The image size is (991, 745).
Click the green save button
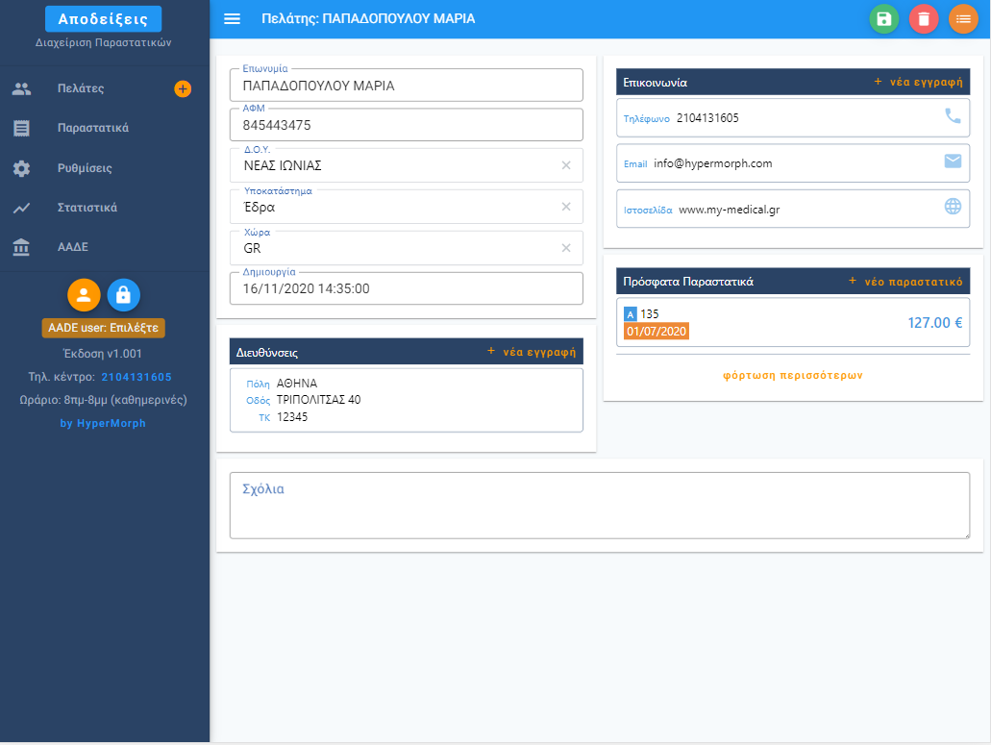pyautogui.click(x=884, y=19)
